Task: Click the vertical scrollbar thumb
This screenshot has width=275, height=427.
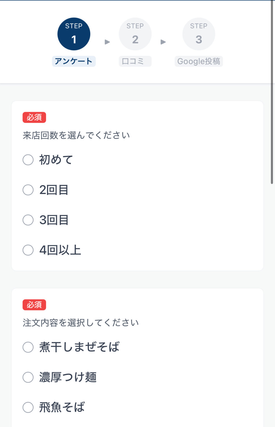Action: [272, 92]
